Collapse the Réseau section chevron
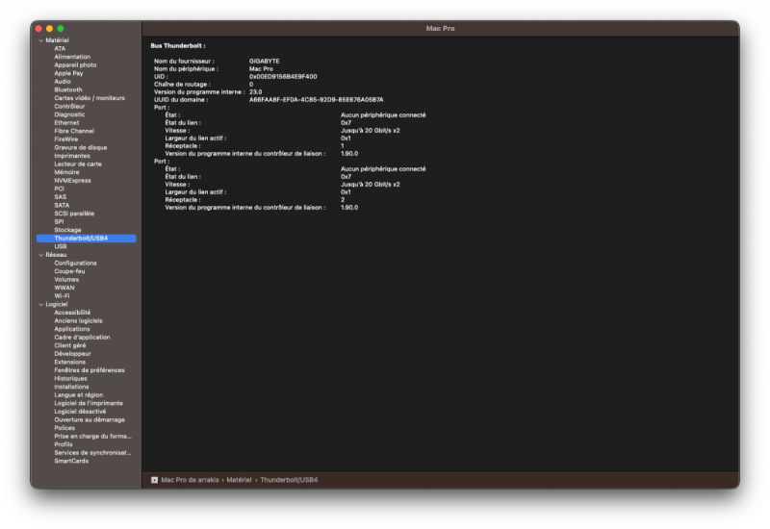770x529 pixels. click(x=41, y=255)
